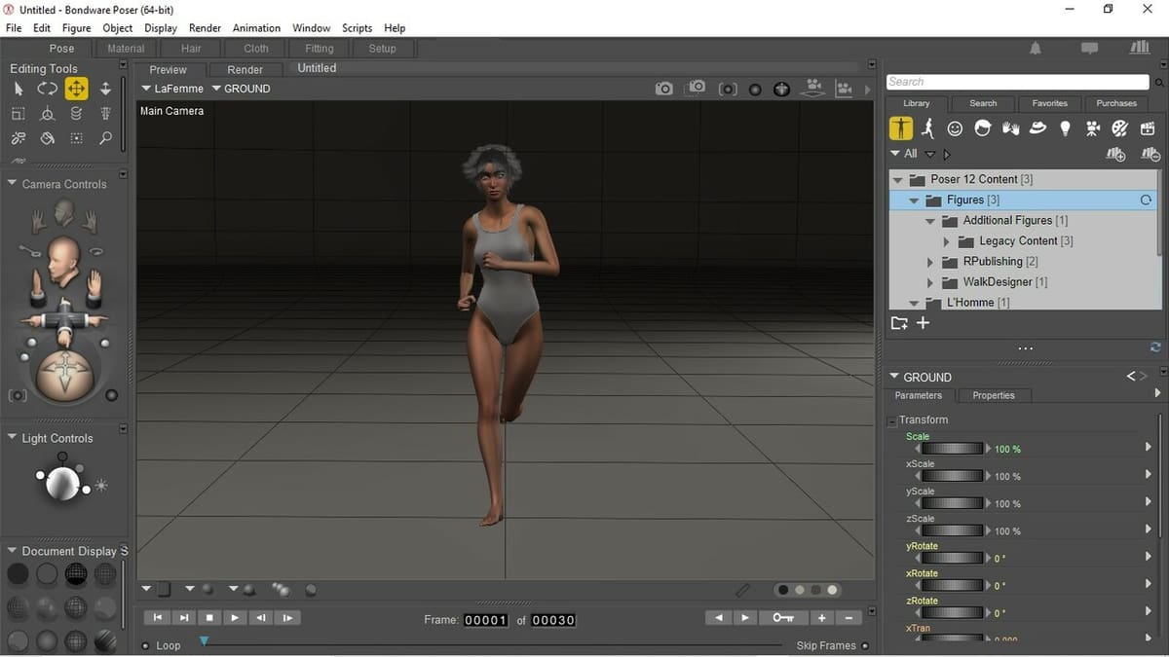The height and width of the screenshot is (657, 1169).
Task: Expand the Legacy Content folder
Action: (945, 240)
